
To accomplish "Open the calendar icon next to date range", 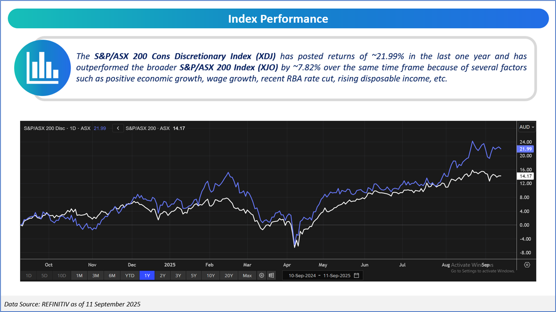I will [357, 275].
